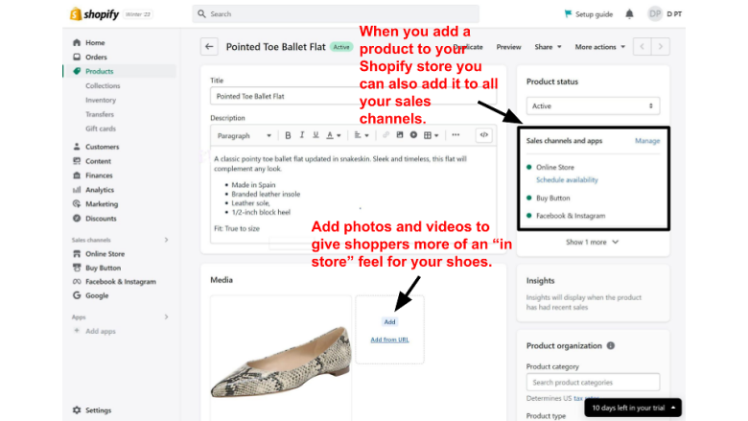This screenshot has width=748, height=421.
Task: Toggle bold formatting
Action: (x=288, y=135)
